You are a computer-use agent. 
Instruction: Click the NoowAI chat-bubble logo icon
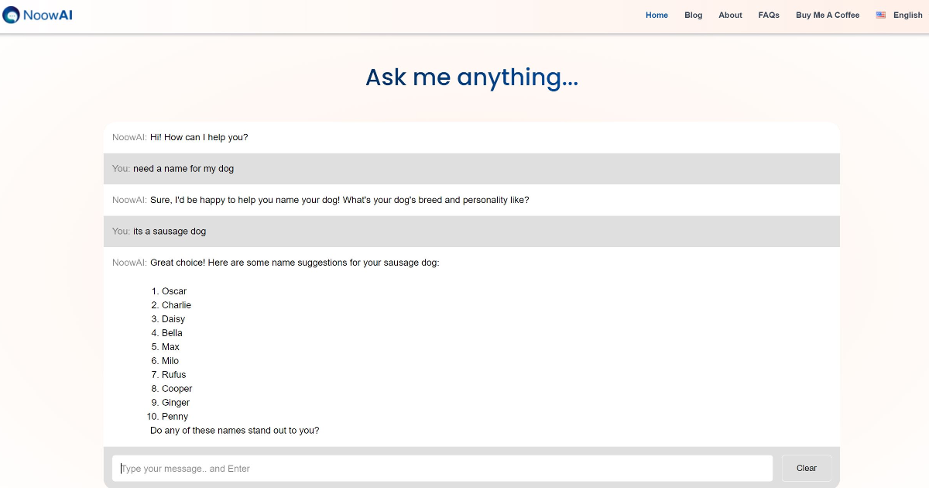tap(11, 15)
